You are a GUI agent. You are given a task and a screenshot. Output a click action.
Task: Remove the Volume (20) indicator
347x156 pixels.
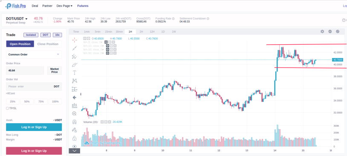[109, 122]
